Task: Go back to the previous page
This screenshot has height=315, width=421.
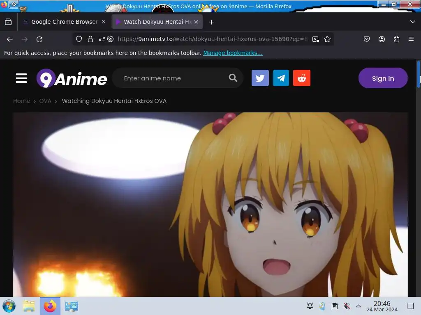Action: (10, 39)
